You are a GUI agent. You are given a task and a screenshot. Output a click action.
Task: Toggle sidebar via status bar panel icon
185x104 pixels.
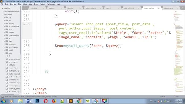coord(3,97)
